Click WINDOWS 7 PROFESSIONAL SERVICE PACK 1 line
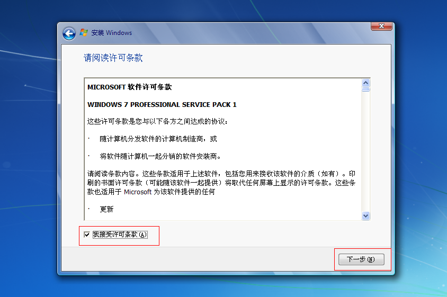 [162, 105]
